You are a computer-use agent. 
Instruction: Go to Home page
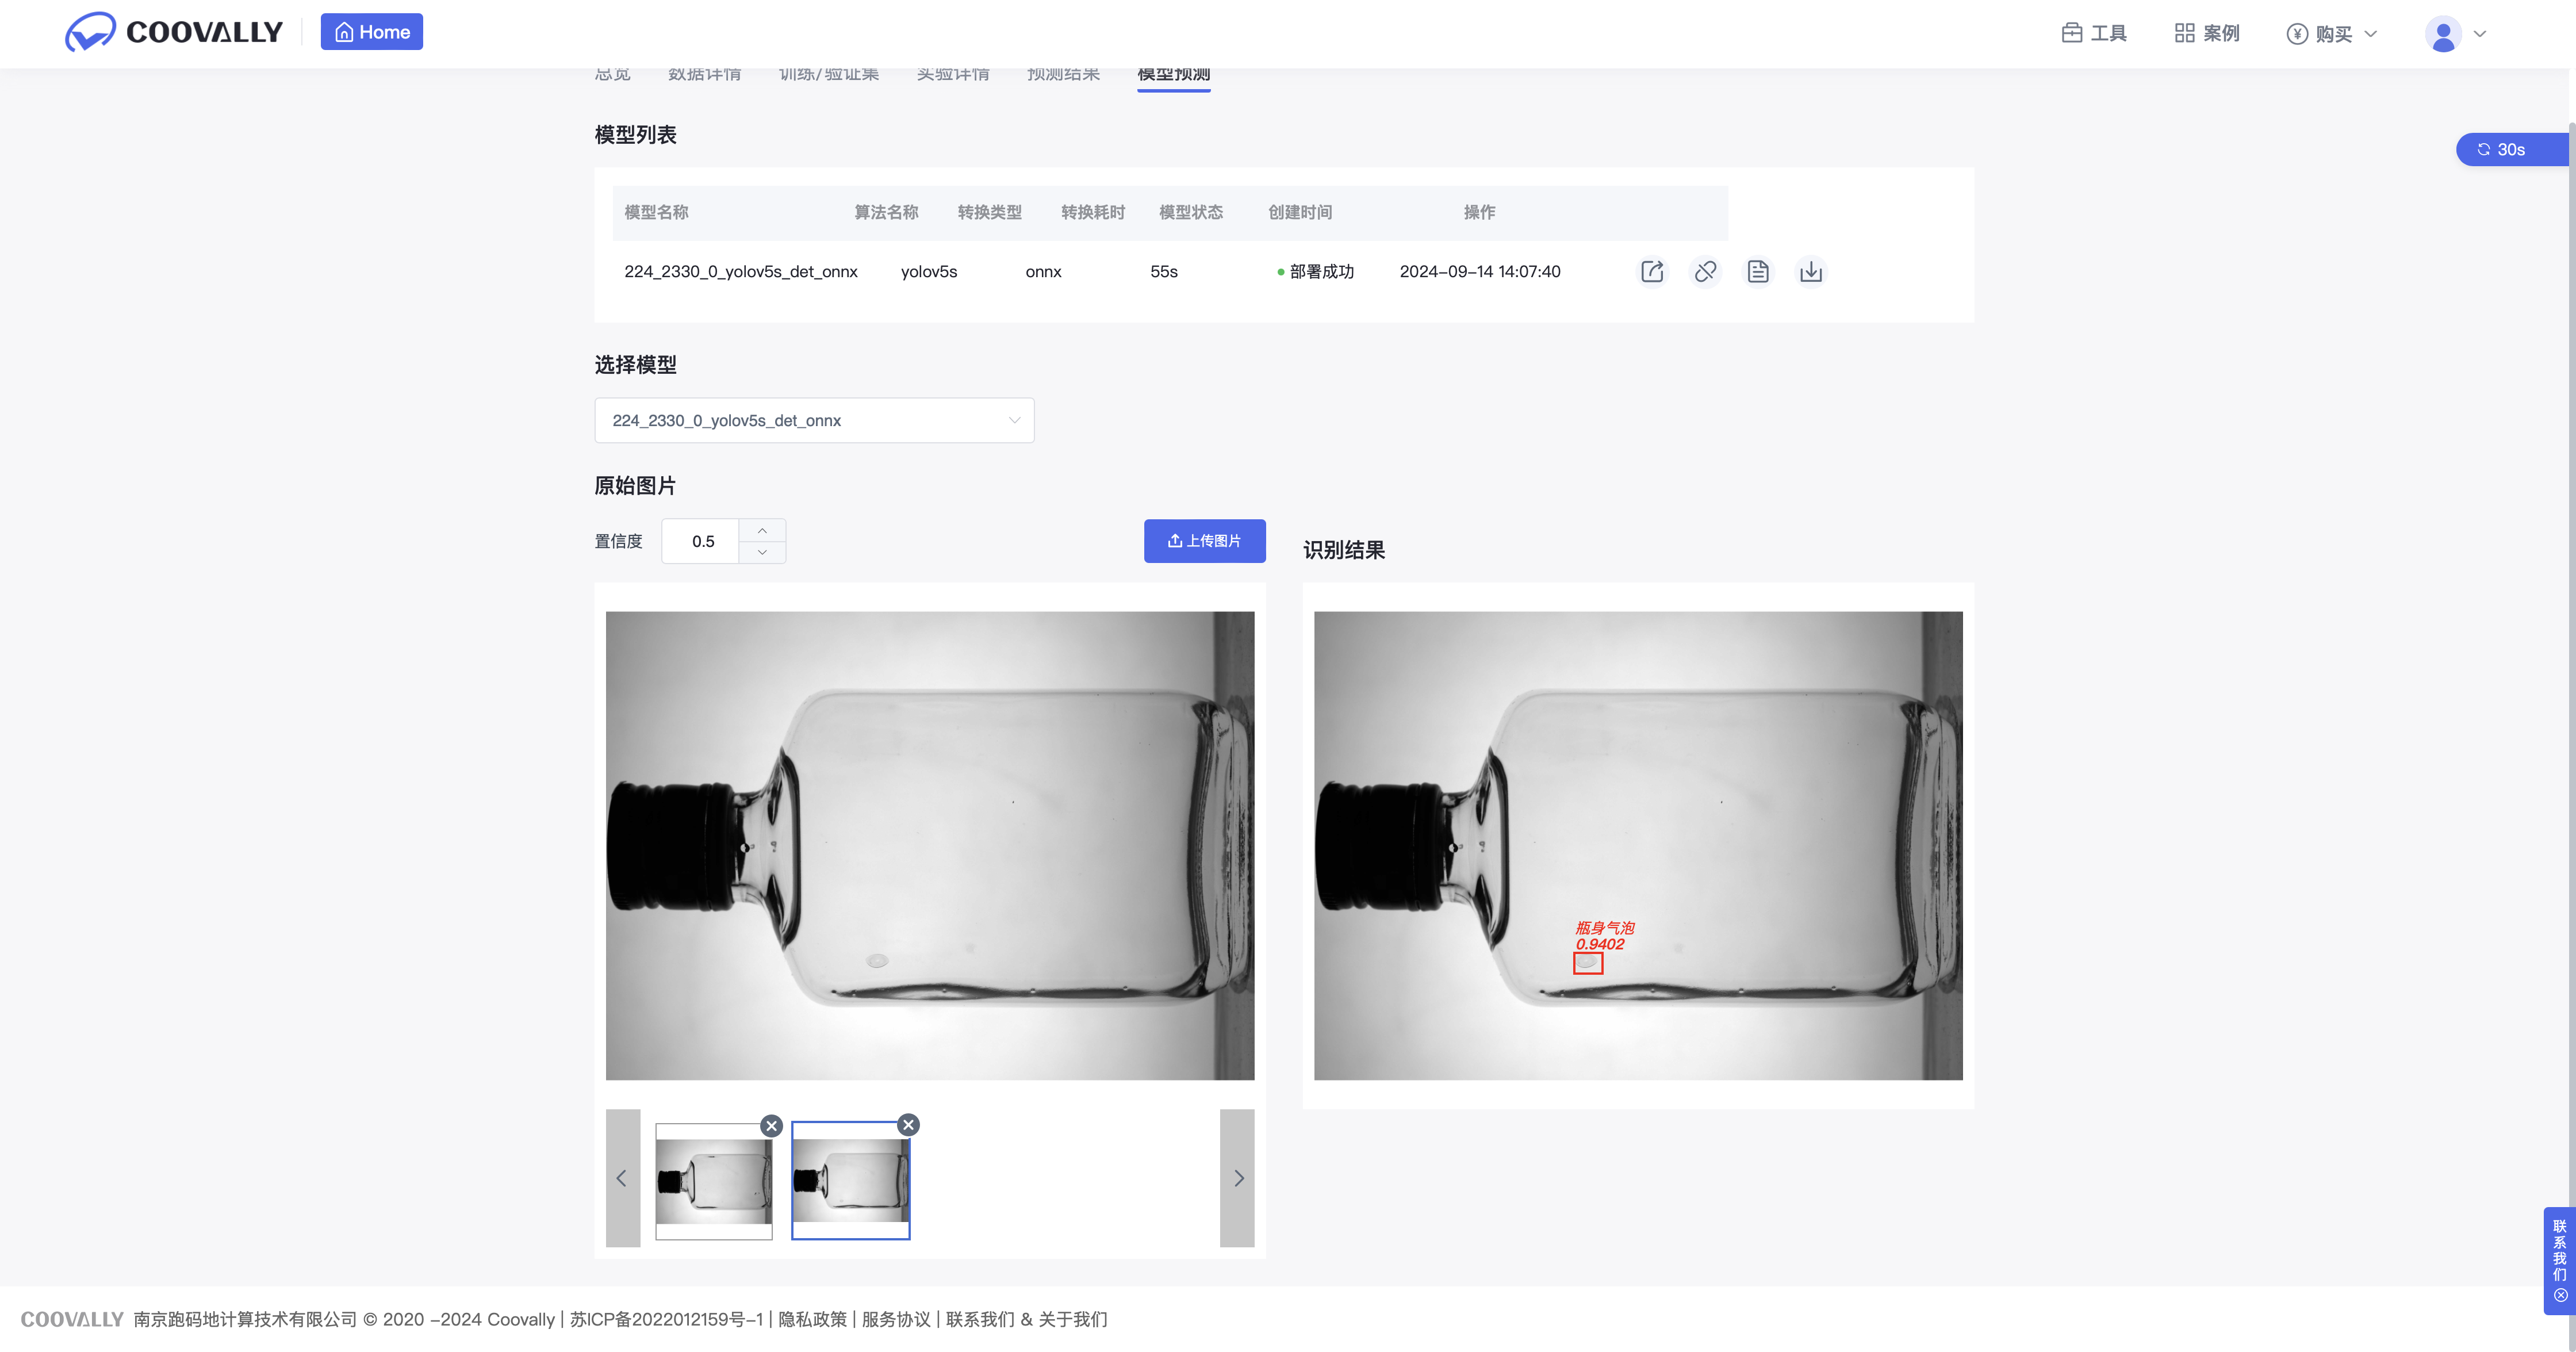[371, 32]
